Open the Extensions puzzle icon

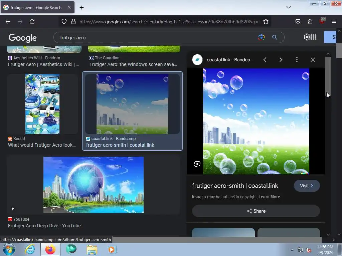pos(310,22)
